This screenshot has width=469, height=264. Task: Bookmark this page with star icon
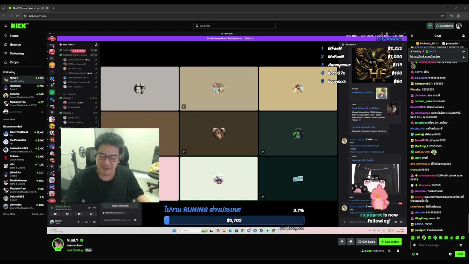[442, 16]
